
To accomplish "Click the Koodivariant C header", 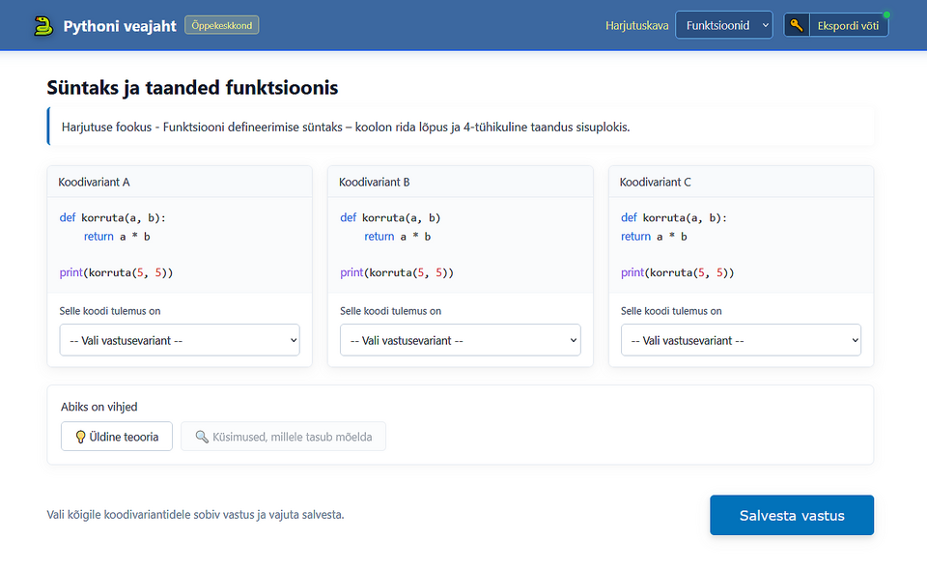I will pyautogui.click(x=741, y=182).
